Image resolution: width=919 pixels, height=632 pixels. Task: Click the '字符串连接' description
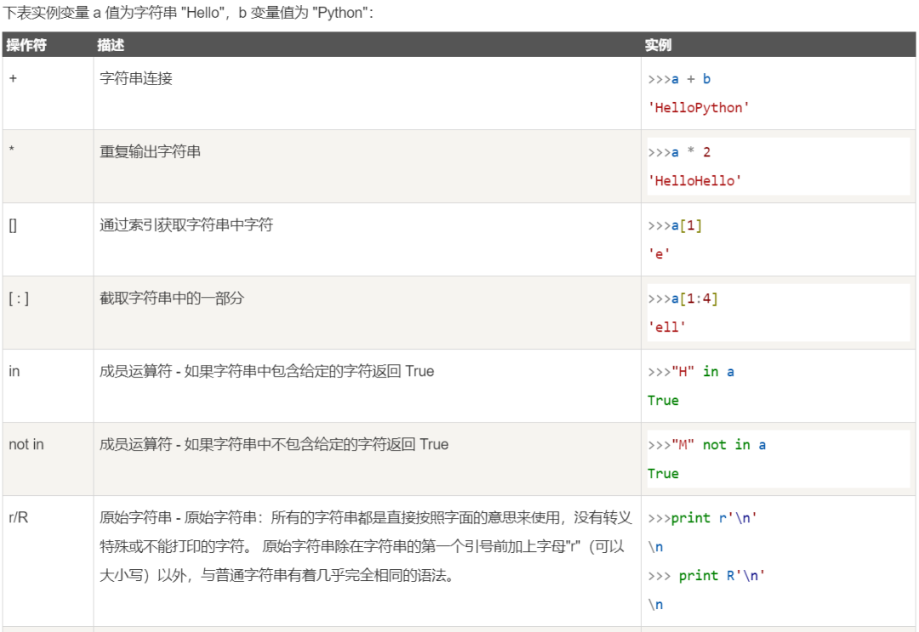136,78
